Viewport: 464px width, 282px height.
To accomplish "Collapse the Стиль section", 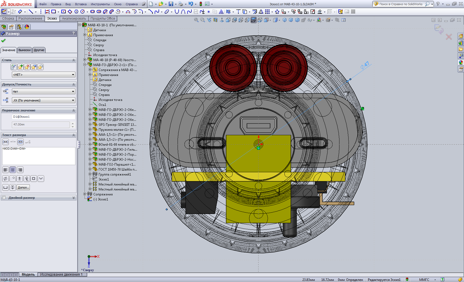I will pos(73,60).
